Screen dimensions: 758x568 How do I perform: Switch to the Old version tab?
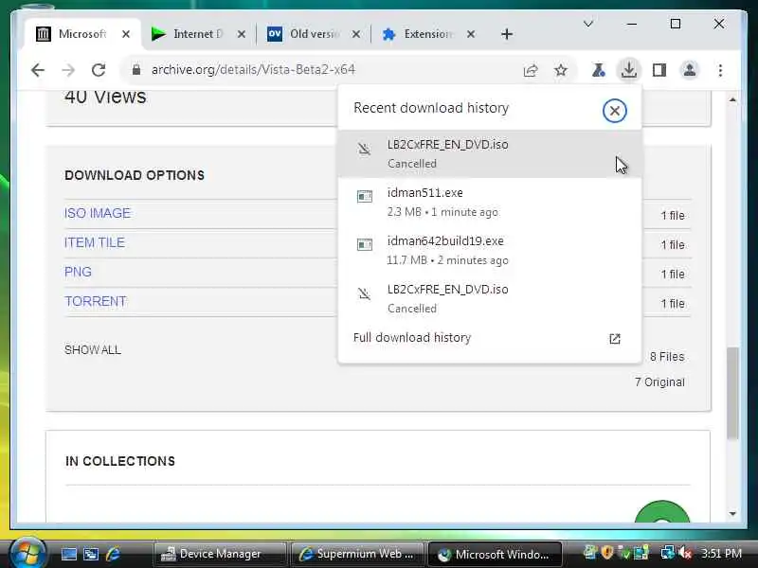(x=315, y=34)
